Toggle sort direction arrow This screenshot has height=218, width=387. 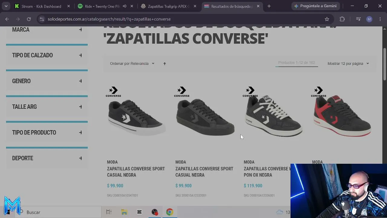click(x=164, y=64)
